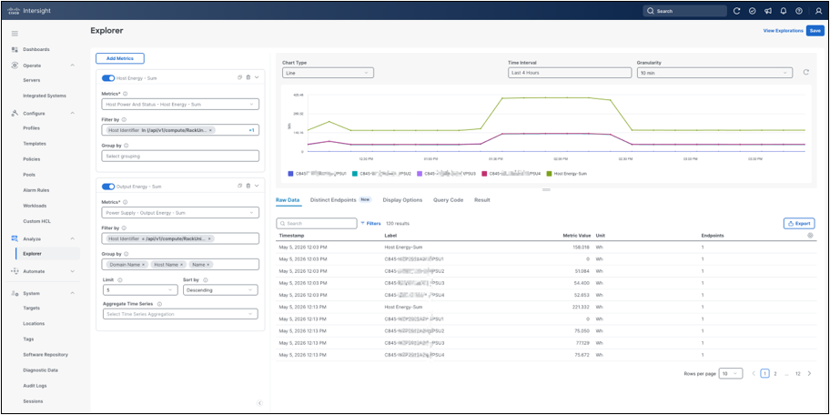The height and width of the screenshot is (415, 830).
Task: Collapse the Output Energy - Sum card chevron
Action: (x=257, y=186)
